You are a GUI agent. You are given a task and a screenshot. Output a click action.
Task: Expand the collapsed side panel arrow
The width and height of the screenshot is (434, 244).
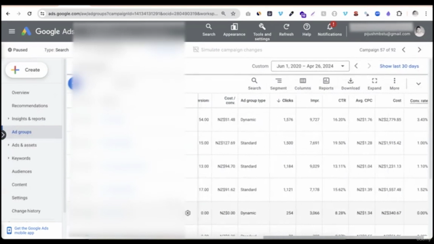[x=3, y=135]
